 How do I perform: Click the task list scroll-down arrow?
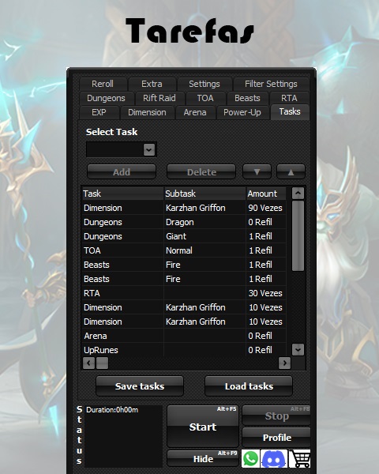[x=298, y=350]
